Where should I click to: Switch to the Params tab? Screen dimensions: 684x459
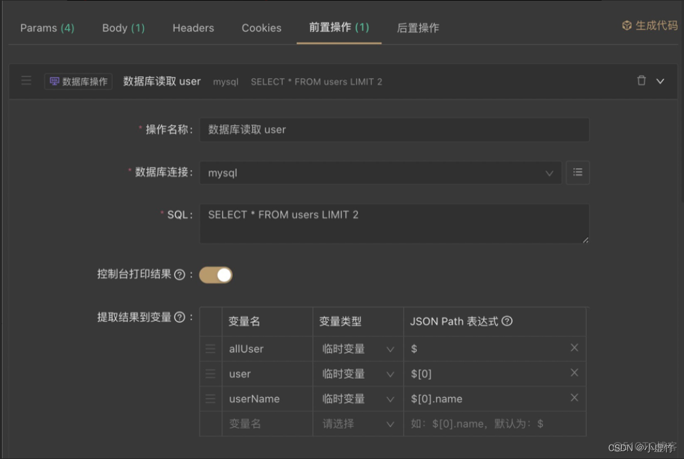[x=46, y=27]
